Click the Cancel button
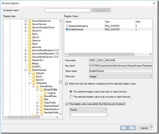Screen dimensions: 159x134 tap(144, 128)
